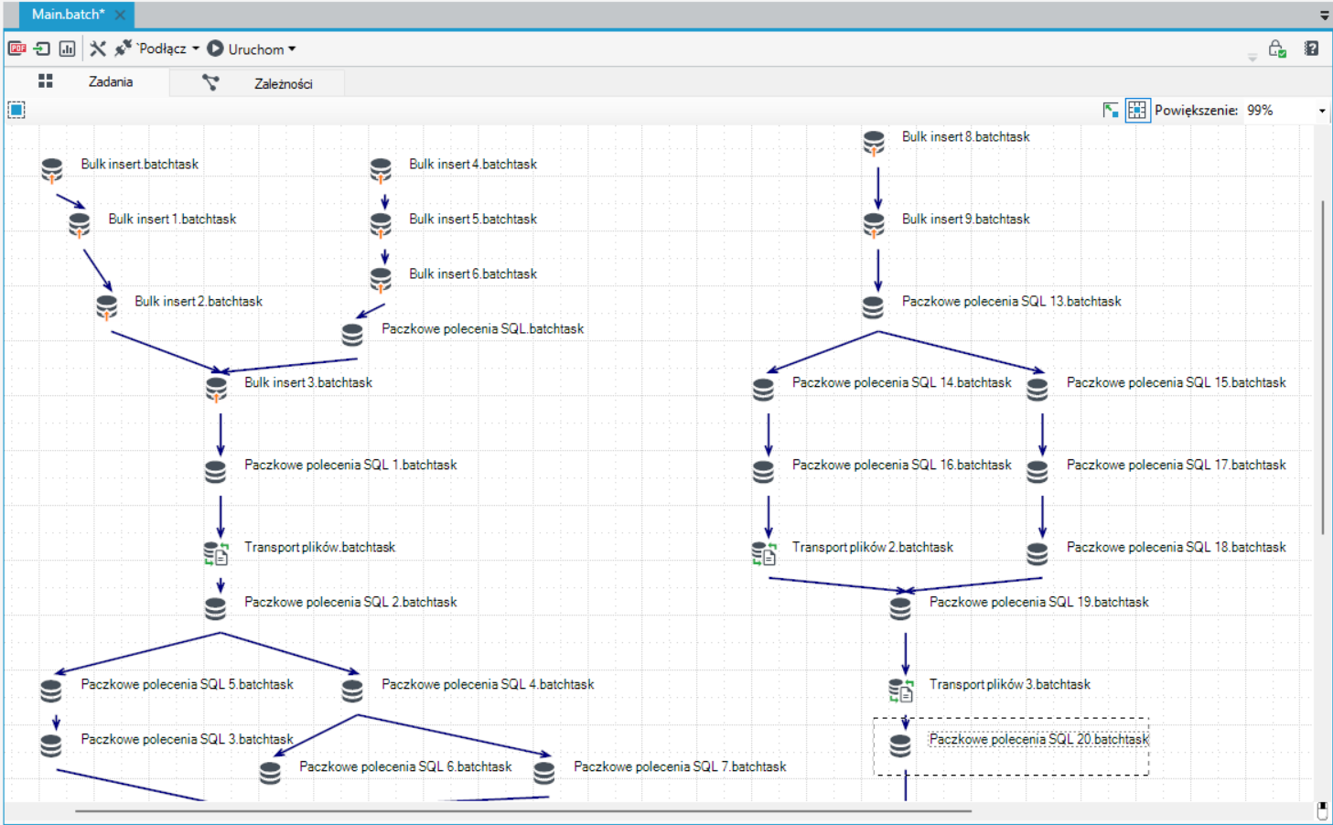Viewport: 1333px width, 825px height.
Task: Click the vertical scrollbar beside the diagram
Action: point(1323,366)
